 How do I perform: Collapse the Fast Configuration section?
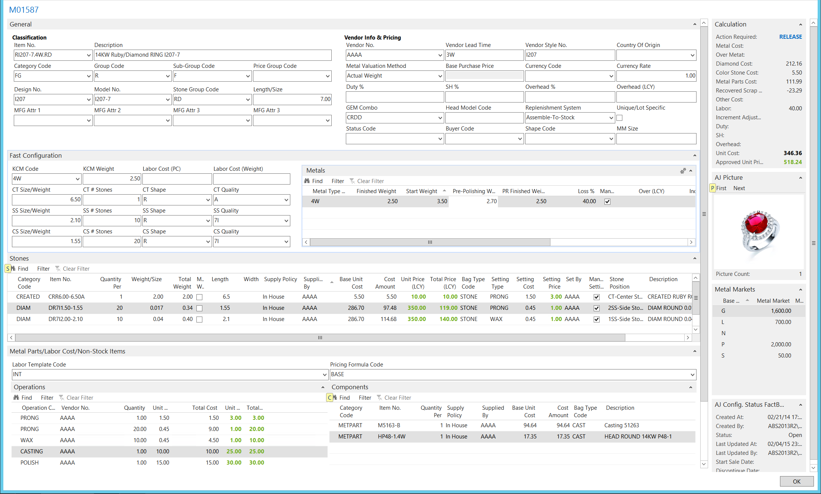pos(695,155)
